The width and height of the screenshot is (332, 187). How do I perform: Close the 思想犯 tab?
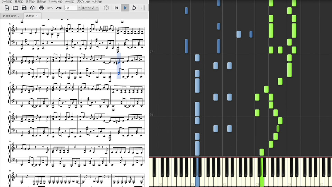36,16
